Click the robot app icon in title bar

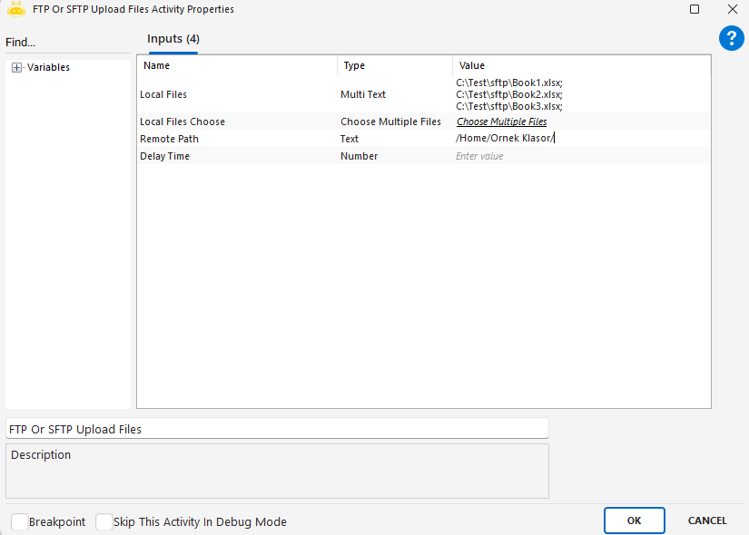pos(15,9)
